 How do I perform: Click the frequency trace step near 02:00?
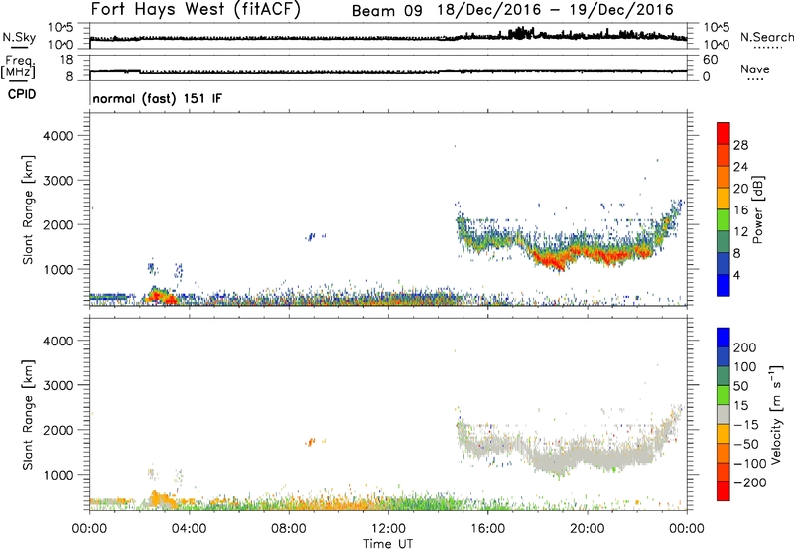(140, 72)
